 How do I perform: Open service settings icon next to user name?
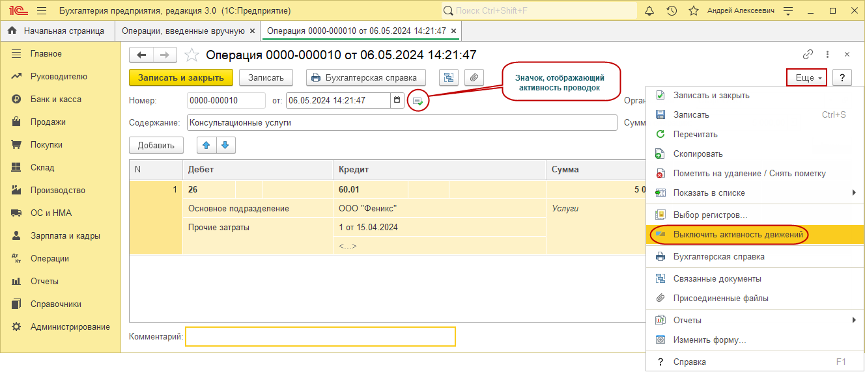(x=789, y=11)
